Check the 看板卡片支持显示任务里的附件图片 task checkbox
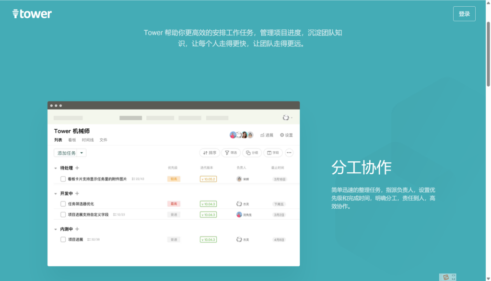 tap(63, 179)
